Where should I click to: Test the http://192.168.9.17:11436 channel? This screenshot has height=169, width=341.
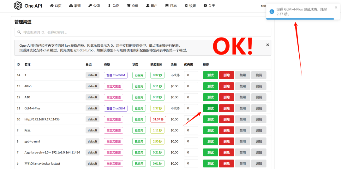(x=210, y=119)
